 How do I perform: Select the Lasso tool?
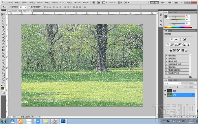click(x=3, y=21)
